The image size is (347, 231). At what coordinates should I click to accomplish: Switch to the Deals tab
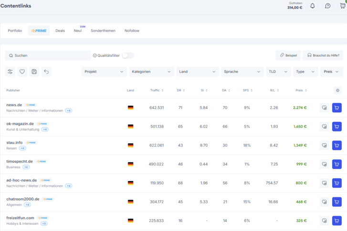[60, 30]
